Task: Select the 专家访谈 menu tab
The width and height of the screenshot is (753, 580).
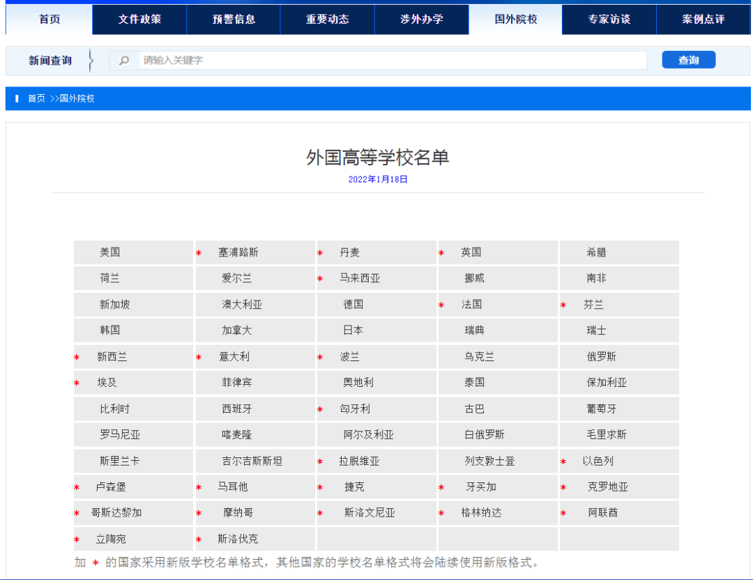Action: pyautogui.click(x=609, y=20)
